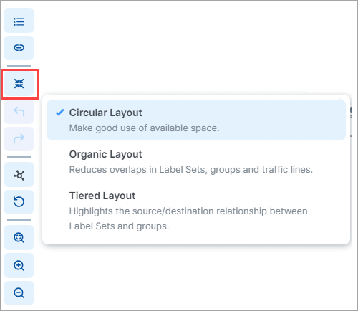This screenshot has height=311, width=358.
Task: Select Circular Layout option
Action: [x=196, y=120]
